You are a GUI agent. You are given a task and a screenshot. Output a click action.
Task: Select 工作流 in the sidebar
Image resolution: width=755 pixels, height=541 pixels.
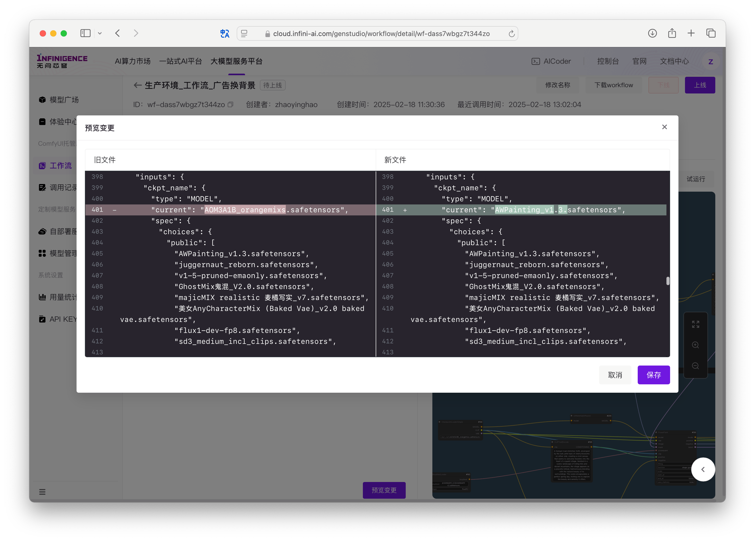tap(55, 166)
